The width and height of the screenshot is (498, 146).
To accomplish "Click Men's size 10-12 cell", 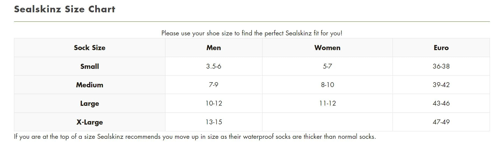I will coord(214,103).
